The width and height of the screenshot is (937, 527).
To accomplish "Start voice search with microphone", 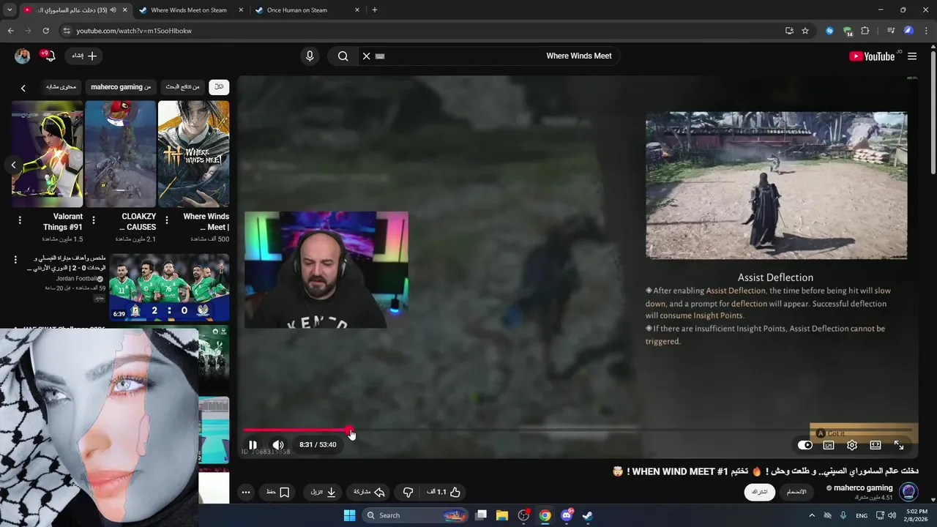I will pyautogui.click(x=310, y=56).
